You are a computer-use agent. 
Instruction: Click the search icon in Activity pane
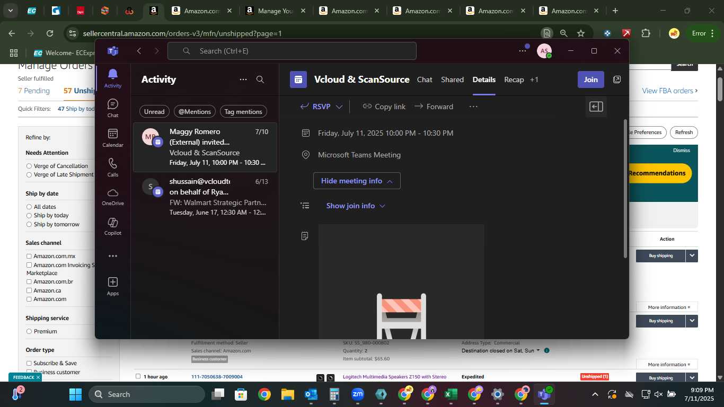coord(260,79)
